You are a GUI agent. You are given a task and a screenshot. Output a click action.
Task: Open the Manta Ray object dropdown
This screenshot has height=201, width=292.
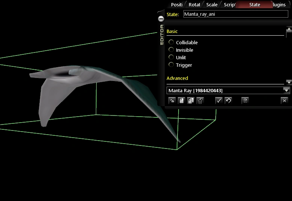[x=286, y=90]
